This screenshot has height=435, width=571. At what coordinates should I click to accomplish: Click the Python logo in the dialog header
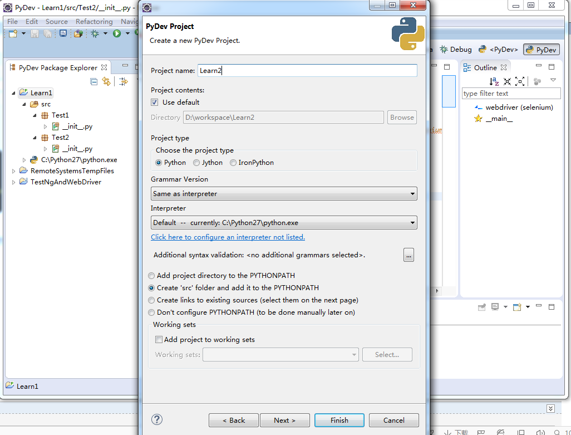[408, 33]
